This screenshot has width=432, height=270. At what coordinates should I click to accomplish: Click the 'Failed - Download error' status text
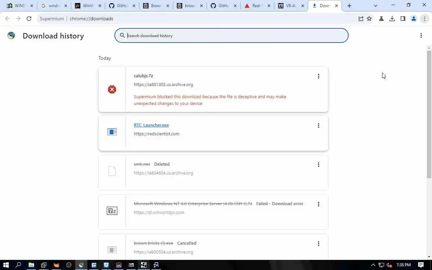click(280, 204)
